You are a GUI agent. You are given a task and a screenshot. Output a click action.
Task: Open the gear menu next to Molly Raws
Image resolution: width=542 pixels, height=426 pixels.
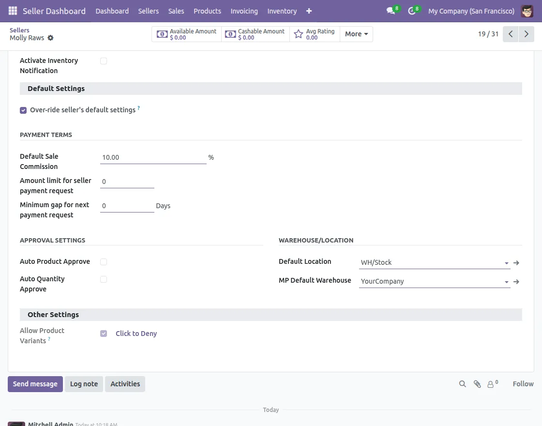click(x=50, y=38)
